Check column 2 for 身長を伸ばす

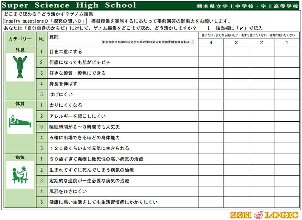tap(261, 84)
